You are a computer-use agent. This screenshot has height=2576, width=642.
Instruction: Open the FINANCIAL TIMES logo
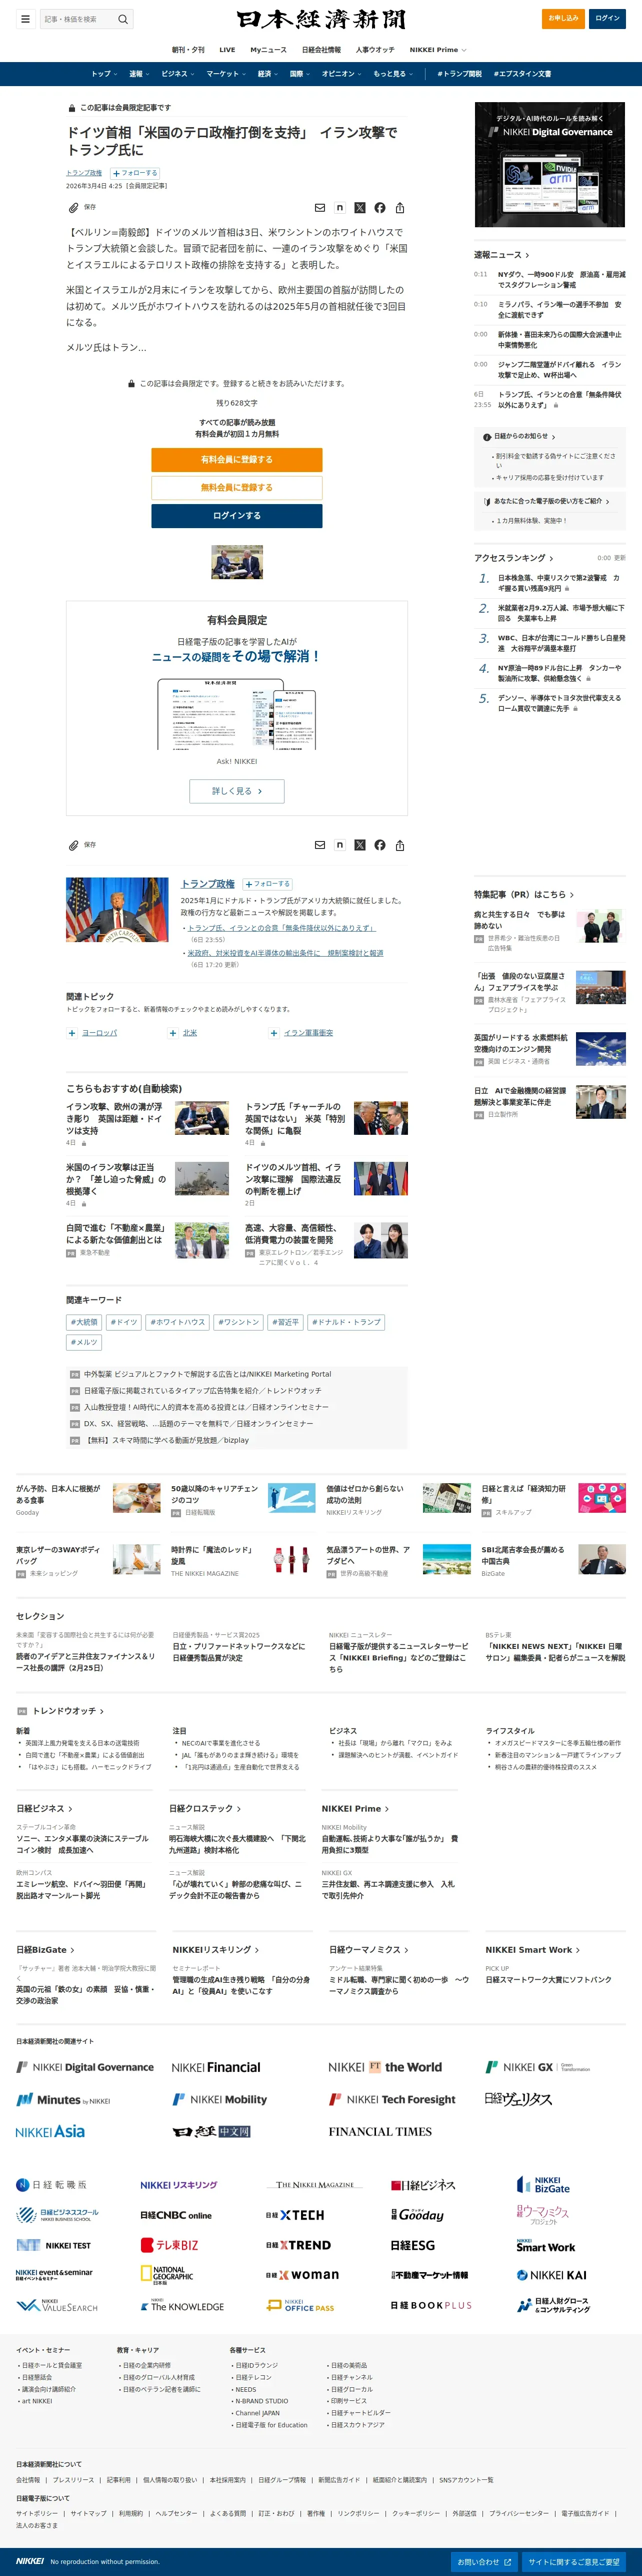coord(380,2131)
